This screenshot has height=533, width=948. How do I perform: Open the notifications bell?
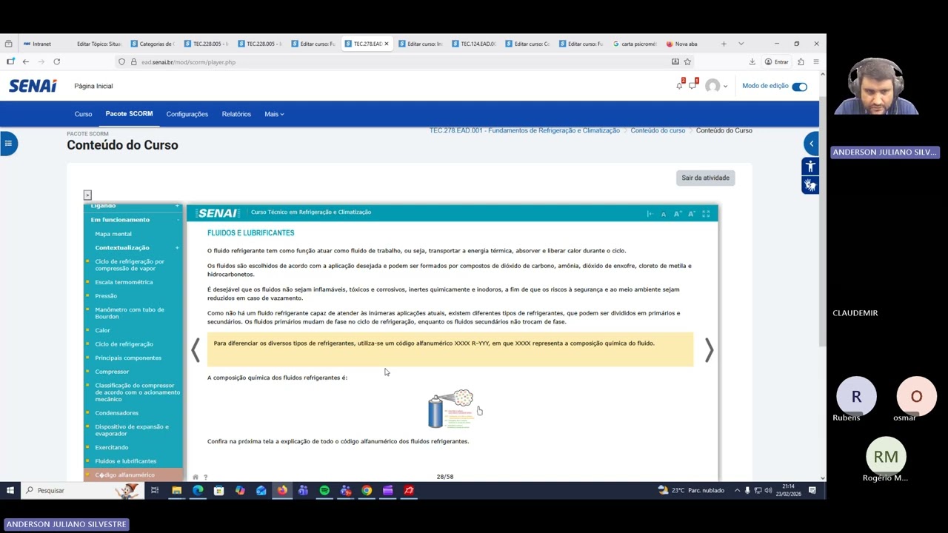click(679, 86)
